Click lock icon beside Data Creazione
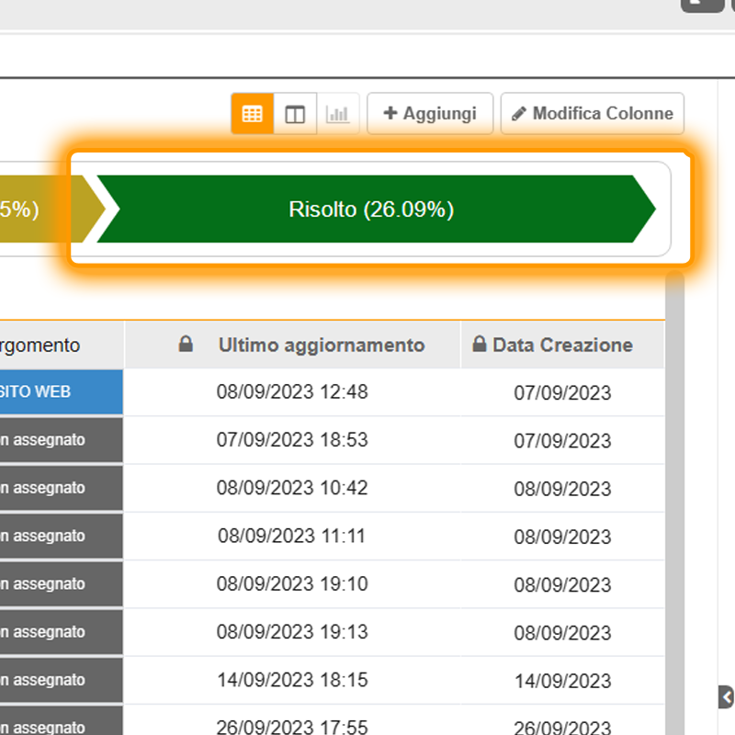 click(479, 344)
